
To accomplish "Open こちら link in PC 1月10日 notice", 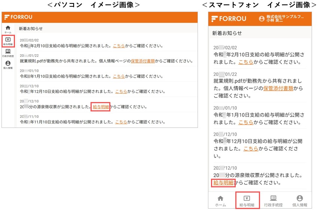I will click(x=119, y=76).
